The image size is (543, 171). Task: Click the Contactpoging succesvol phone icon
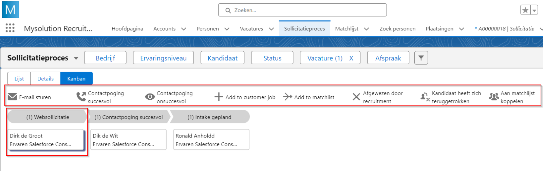point(81,97)
